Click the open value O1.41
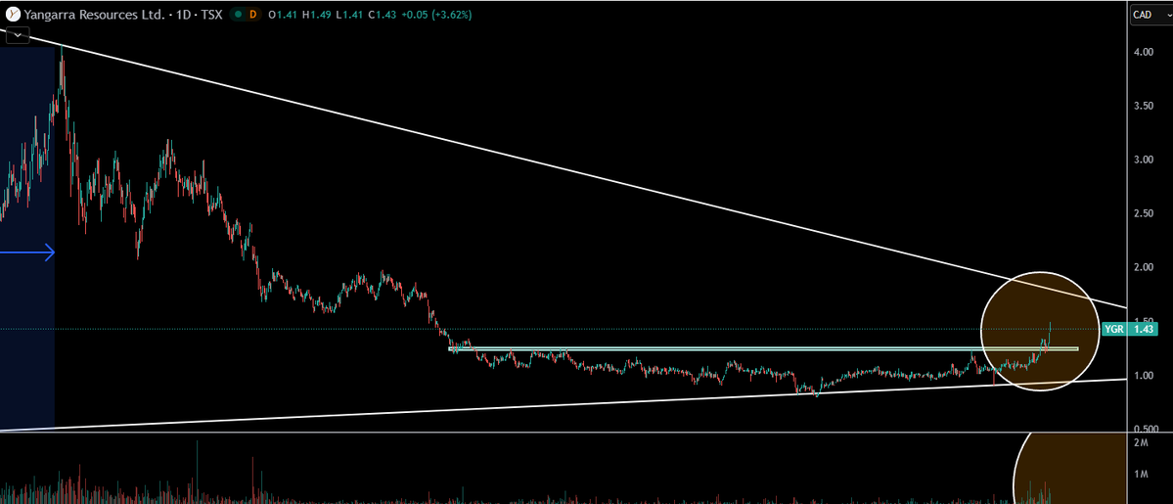Screen dimensions: 1173x504 click(x=283, y=15)
